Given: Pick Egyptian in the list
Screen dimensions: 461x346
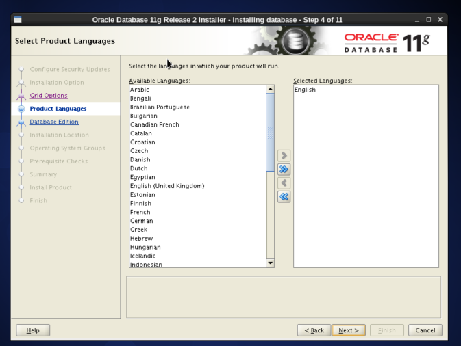Looking at the screenshot, I should (x=197, y=177).
